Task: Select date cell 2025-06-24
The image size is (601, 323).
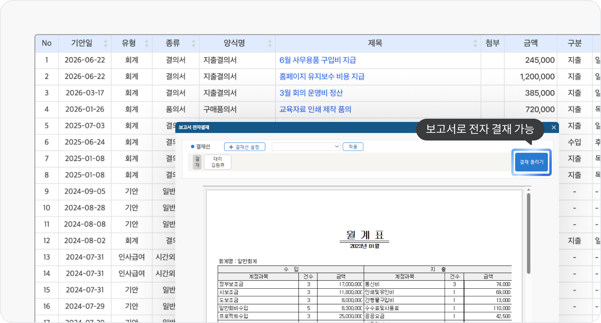Action: [x=85, y=142]
